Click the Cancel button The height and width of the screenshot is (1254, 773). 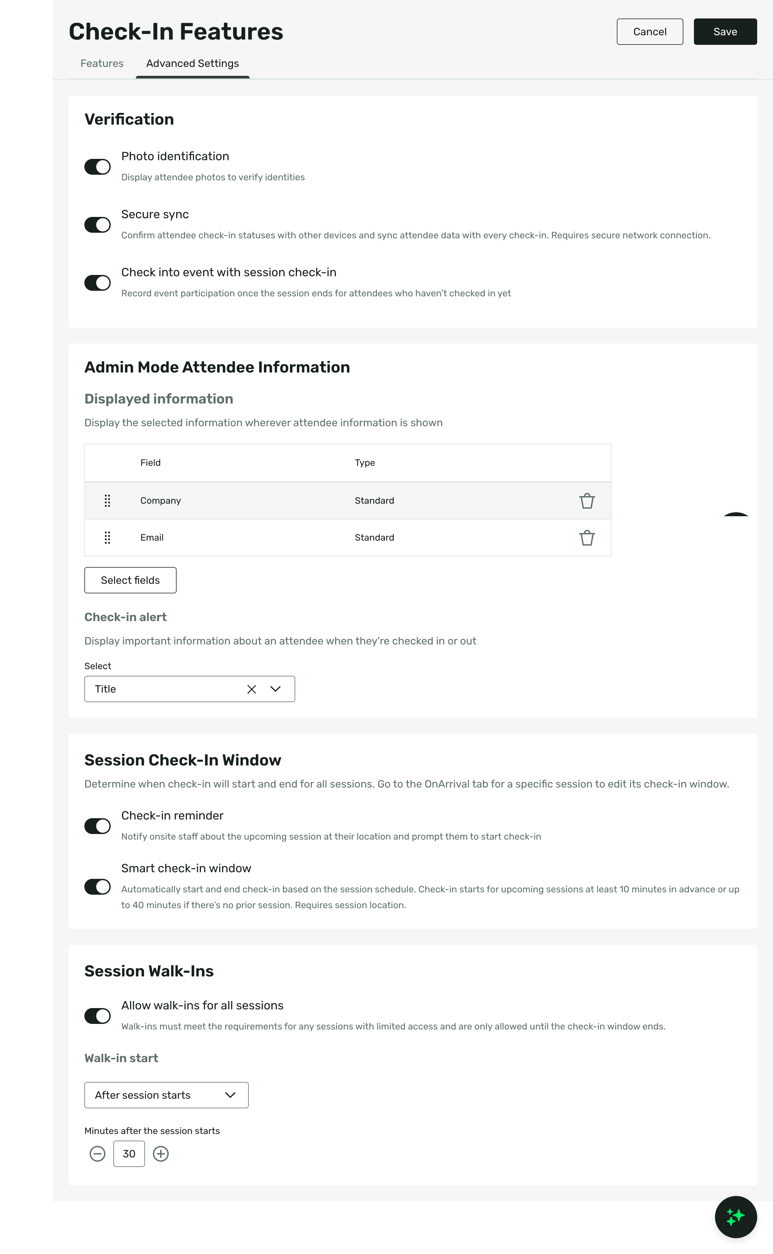coord(650,32)
